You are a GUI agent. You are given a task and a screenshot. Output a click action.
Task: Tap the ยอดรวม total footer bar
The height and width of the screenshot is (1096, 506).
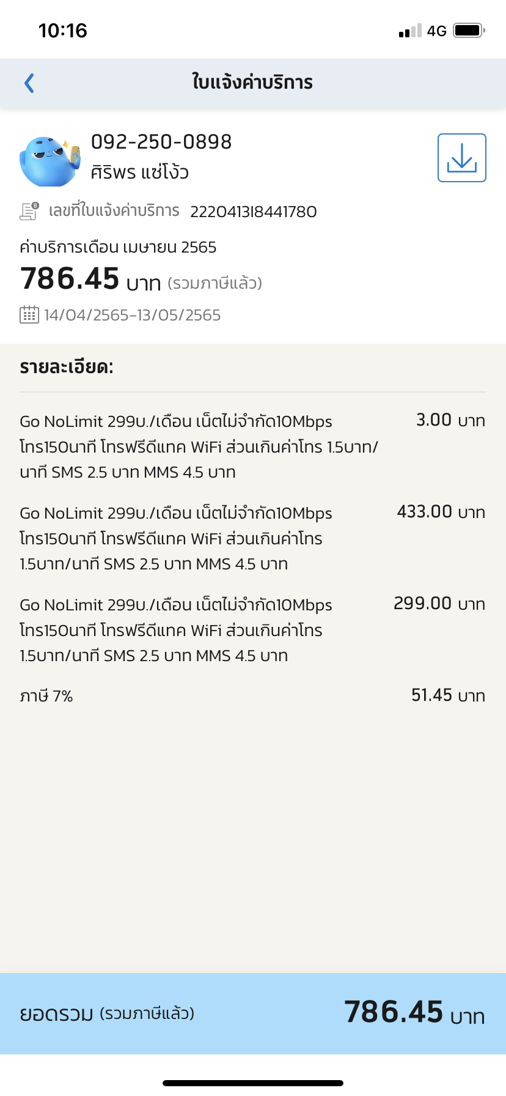pos(253,1013)
